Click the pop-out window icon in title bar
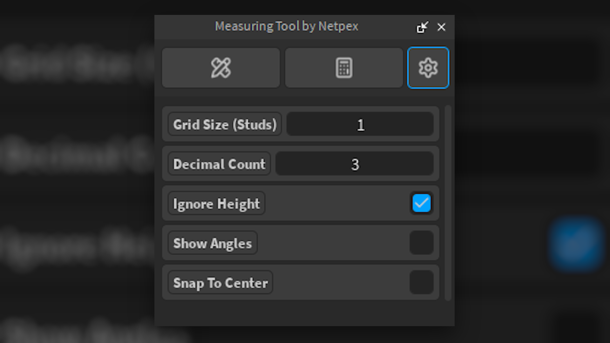Screen dimensions: 610x343 422,27
